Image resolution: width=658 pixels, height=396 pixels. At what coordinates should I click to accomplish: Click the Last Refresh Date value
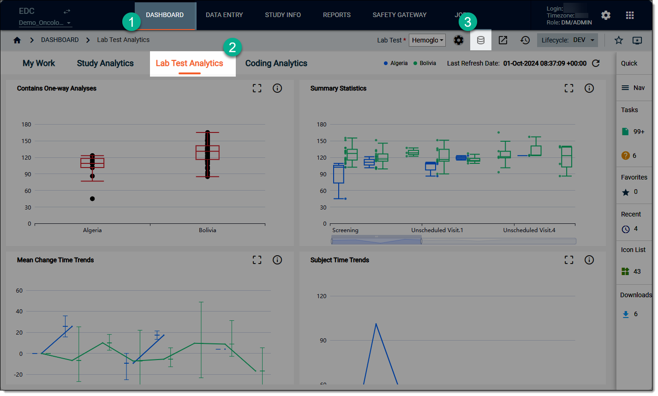click(x=545, y=63)
